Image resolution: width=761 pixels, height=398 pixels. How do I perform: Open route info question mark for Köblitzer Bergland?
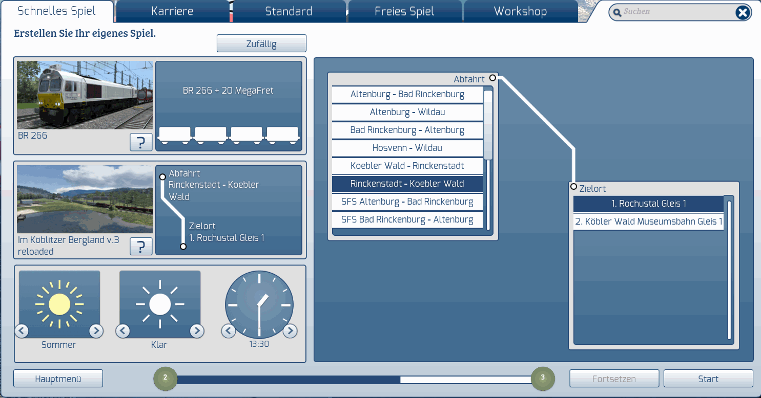[x=141, y=246]
